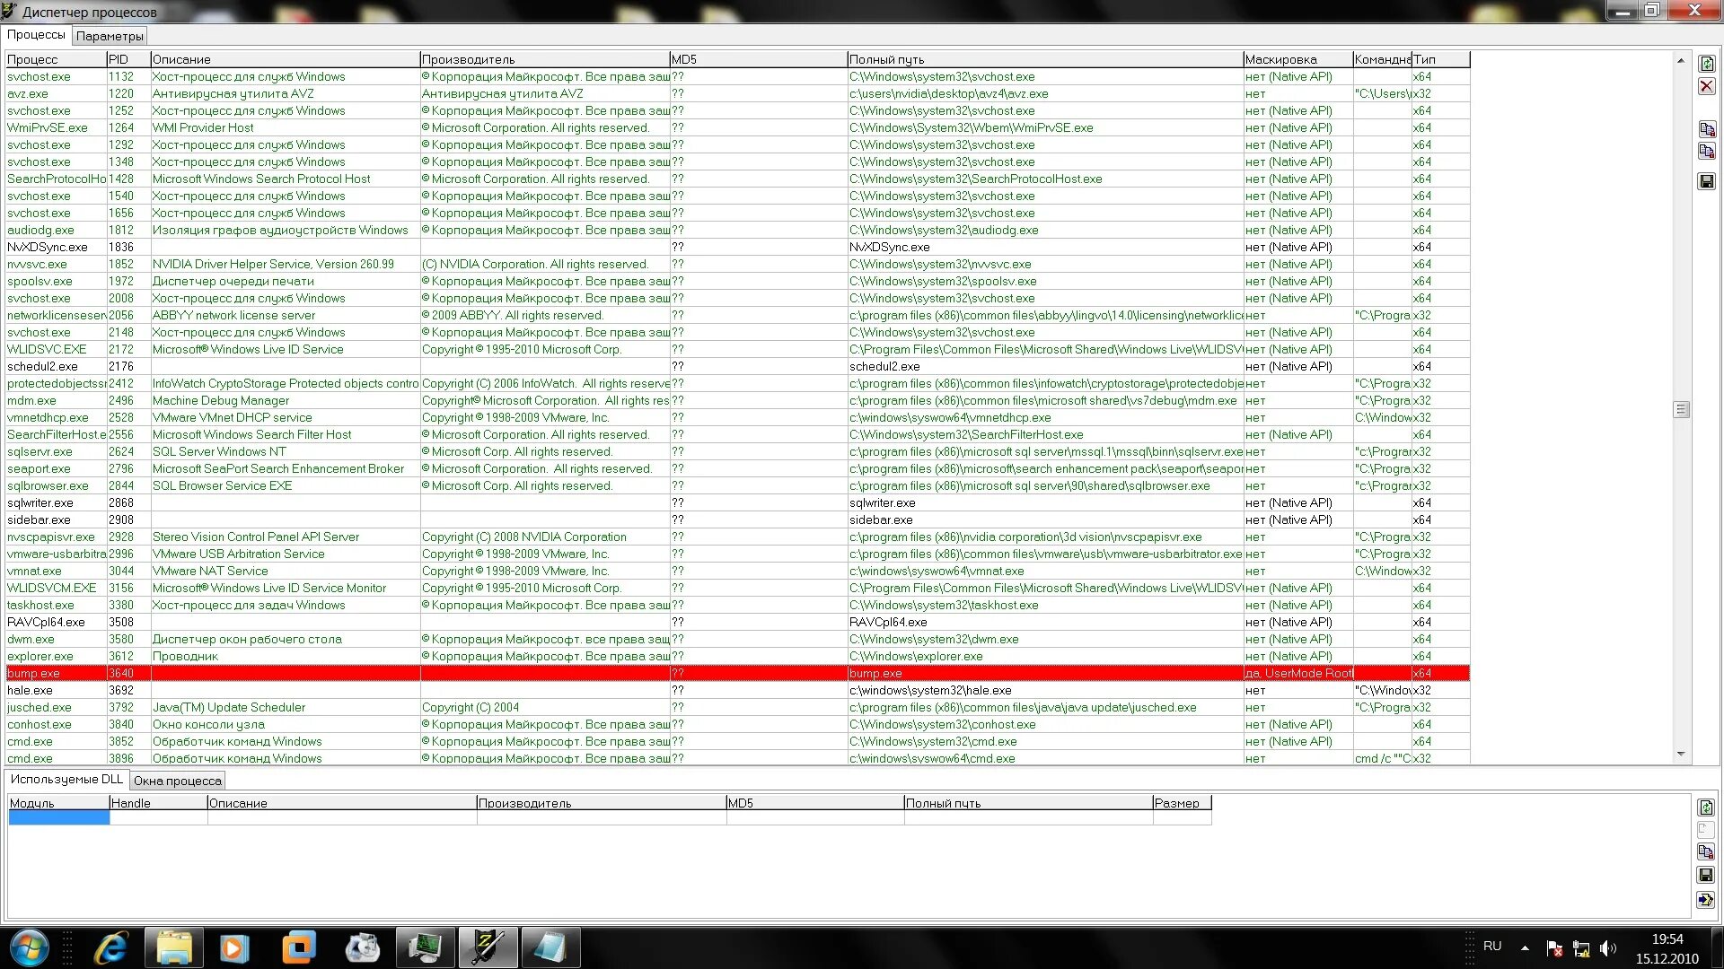The height and width of the screenshot is (969, 1724).
Task: Refresh the DLL list in the lower panel
Action: 1705,807
